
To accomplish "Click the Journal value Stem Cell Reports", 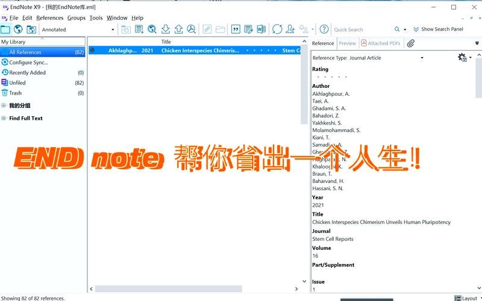I will tap(333, 239).
